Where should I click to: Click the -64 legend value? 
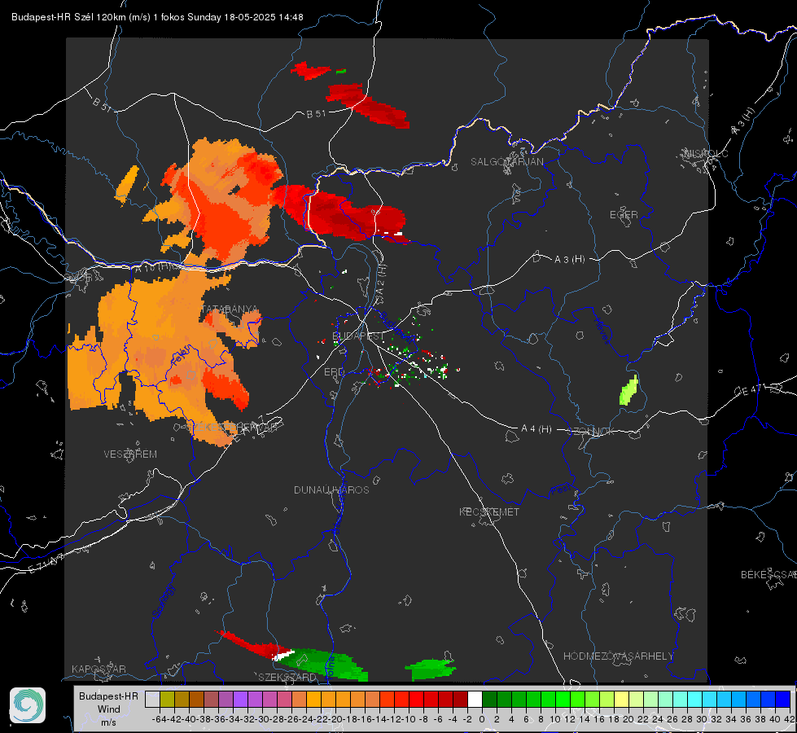point(159,719)
